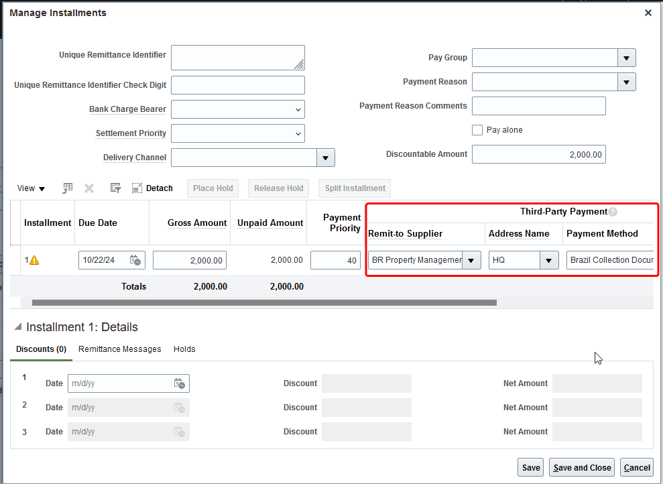Image resolution: width=663 pixels, height=484 pixels.
Task: Click the Release Hold button
Action: 278,188
